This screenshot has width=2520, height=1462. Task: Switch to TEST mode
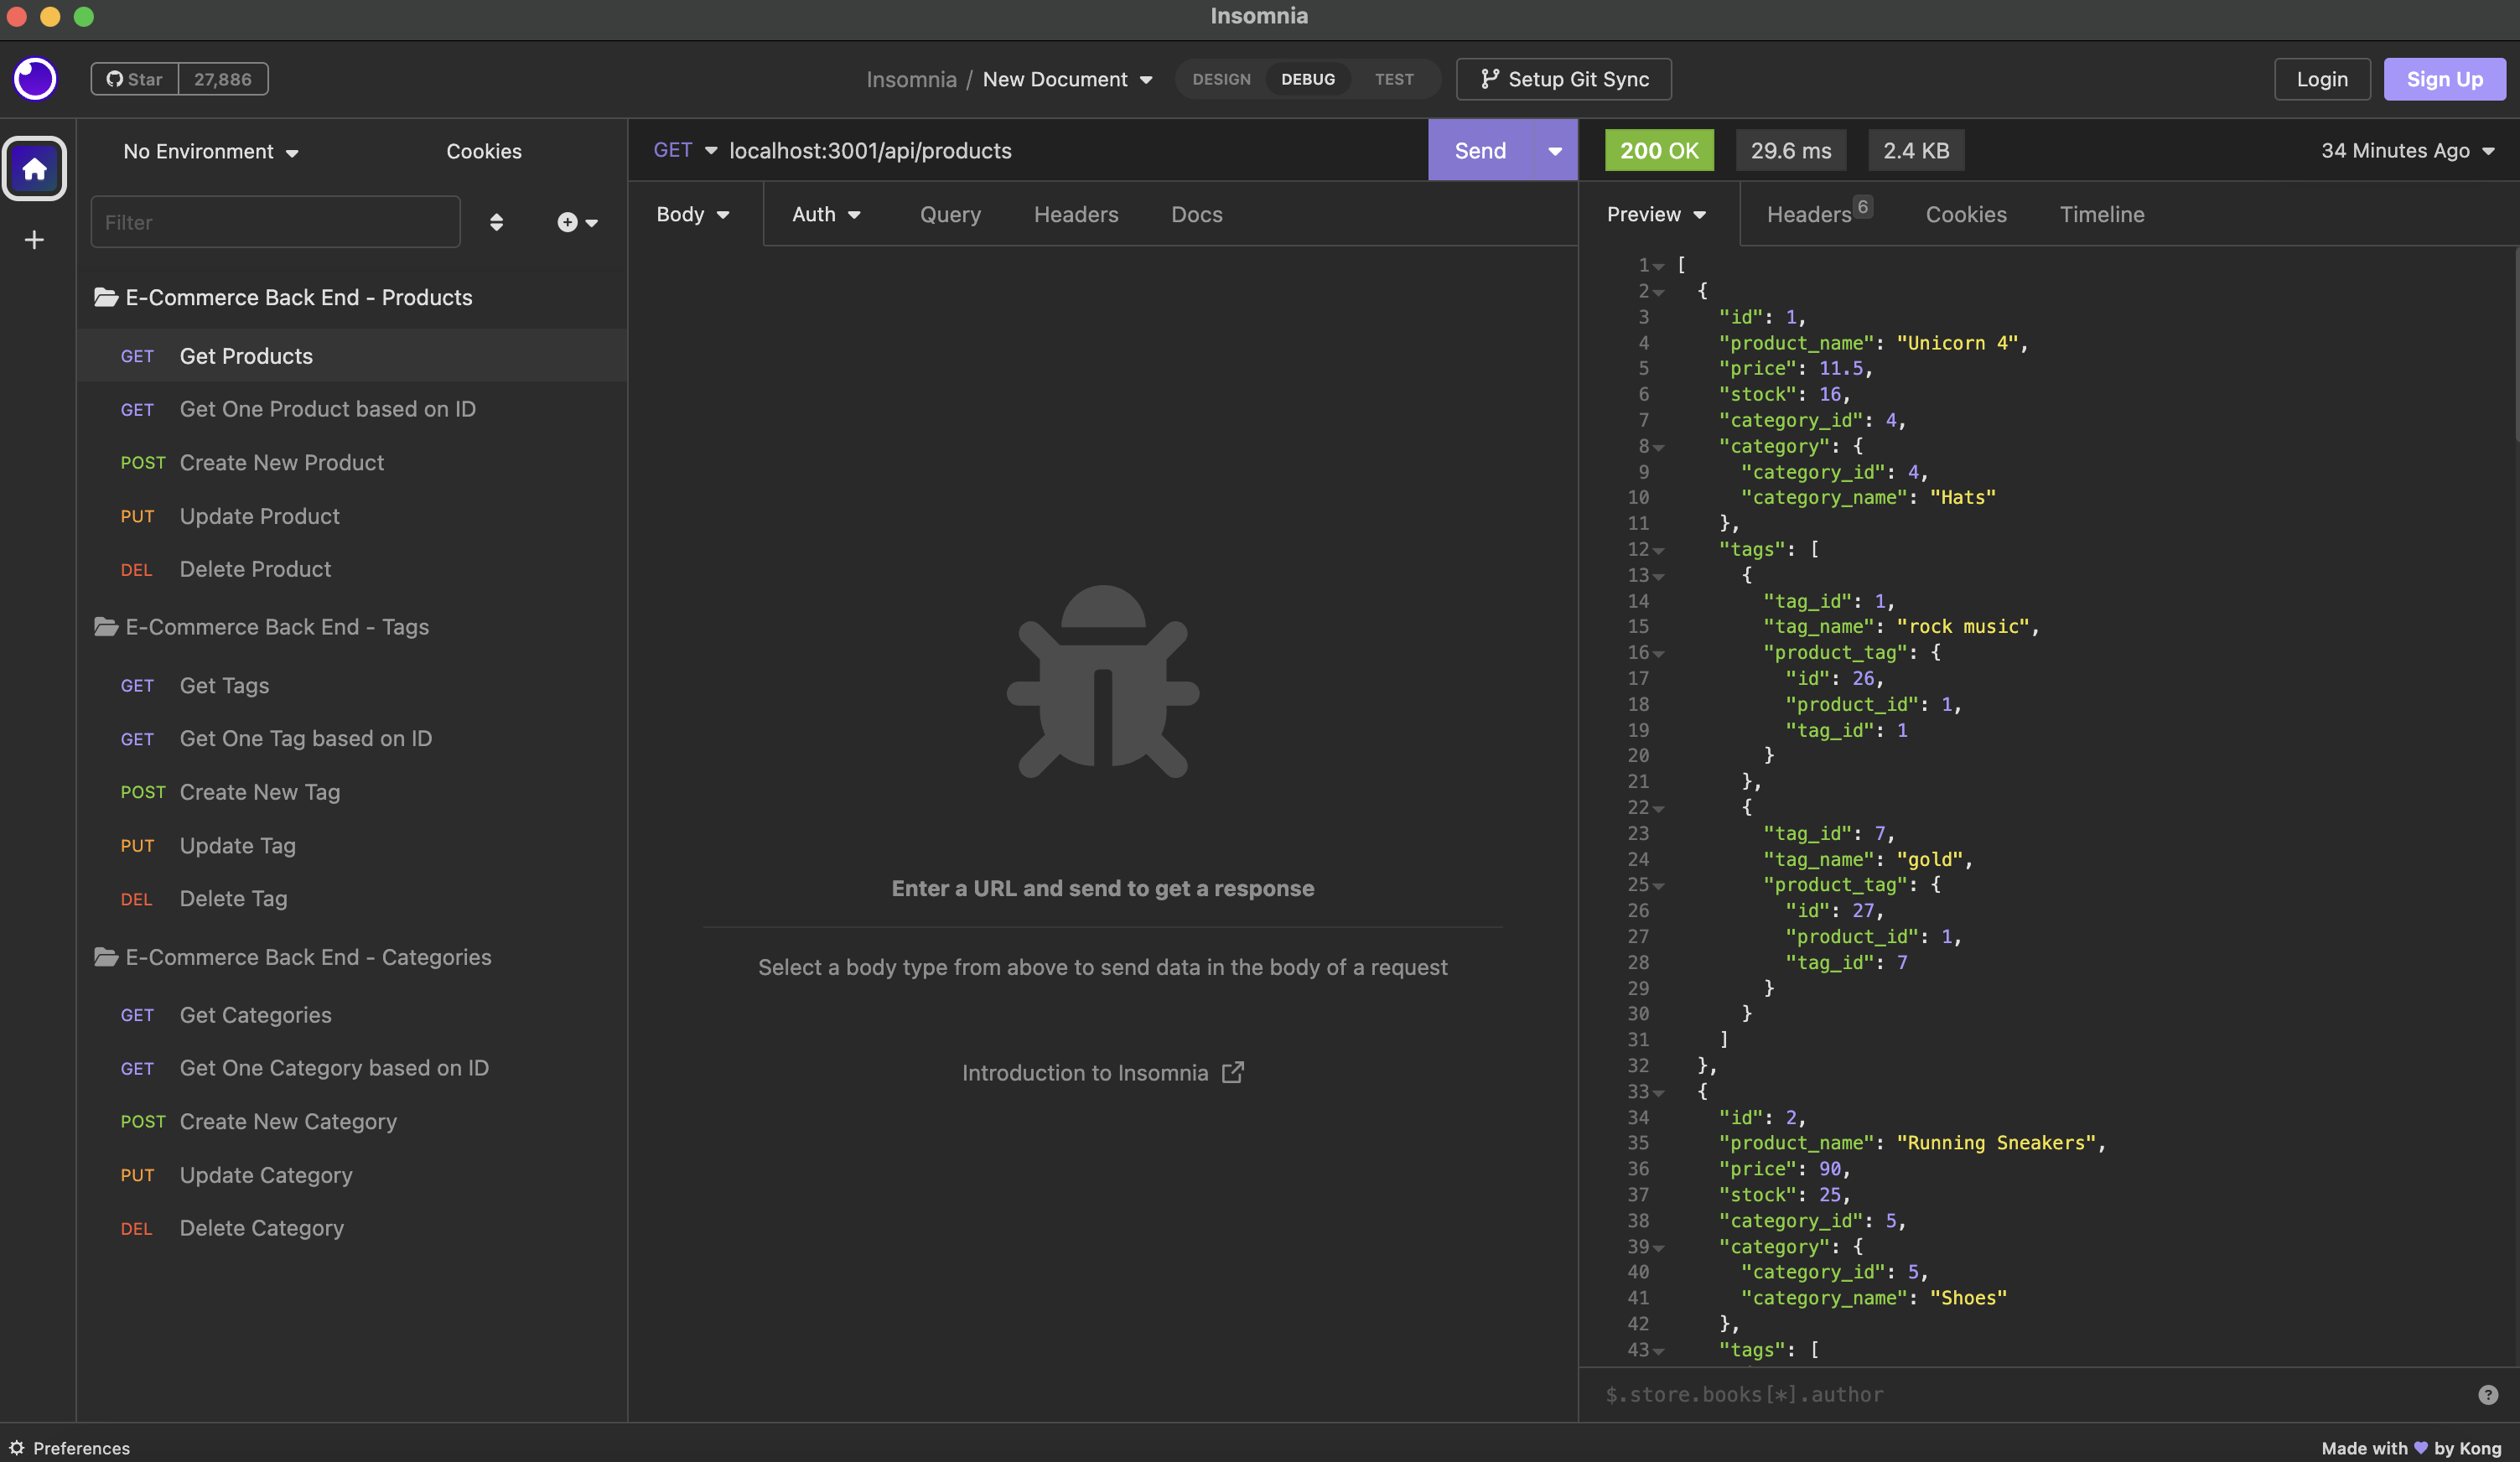1393,79
